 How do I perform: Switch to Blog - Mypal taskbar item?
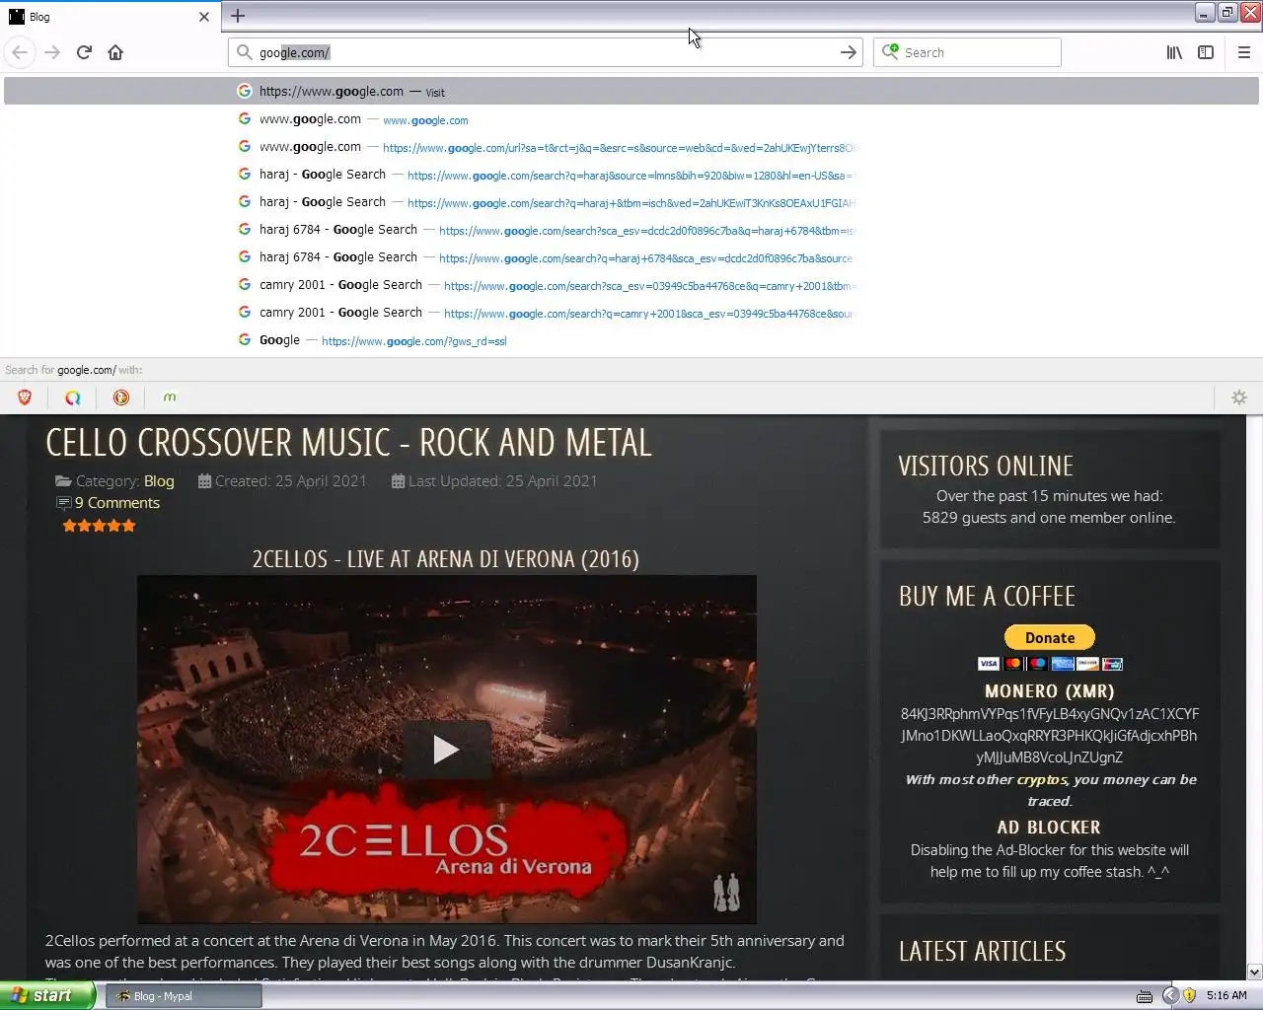click(x=184, y=996)
